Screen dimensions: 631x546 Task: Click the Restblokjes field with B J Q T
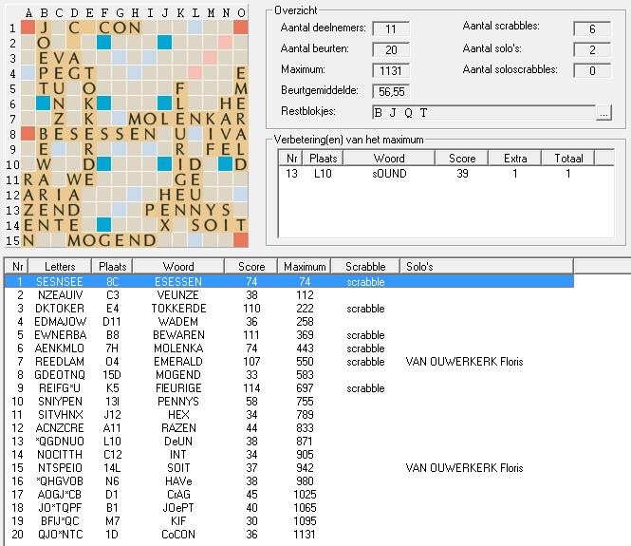484,113
